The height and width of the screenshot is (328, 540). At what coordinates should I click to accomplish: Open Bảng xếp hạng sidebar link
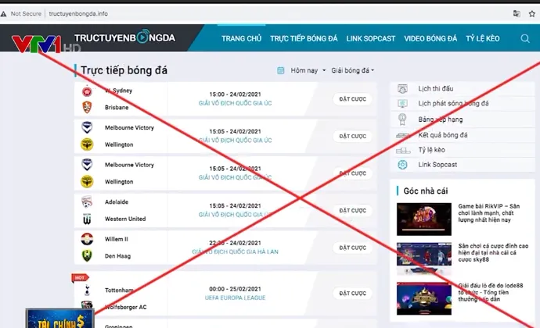pos(441,119)
